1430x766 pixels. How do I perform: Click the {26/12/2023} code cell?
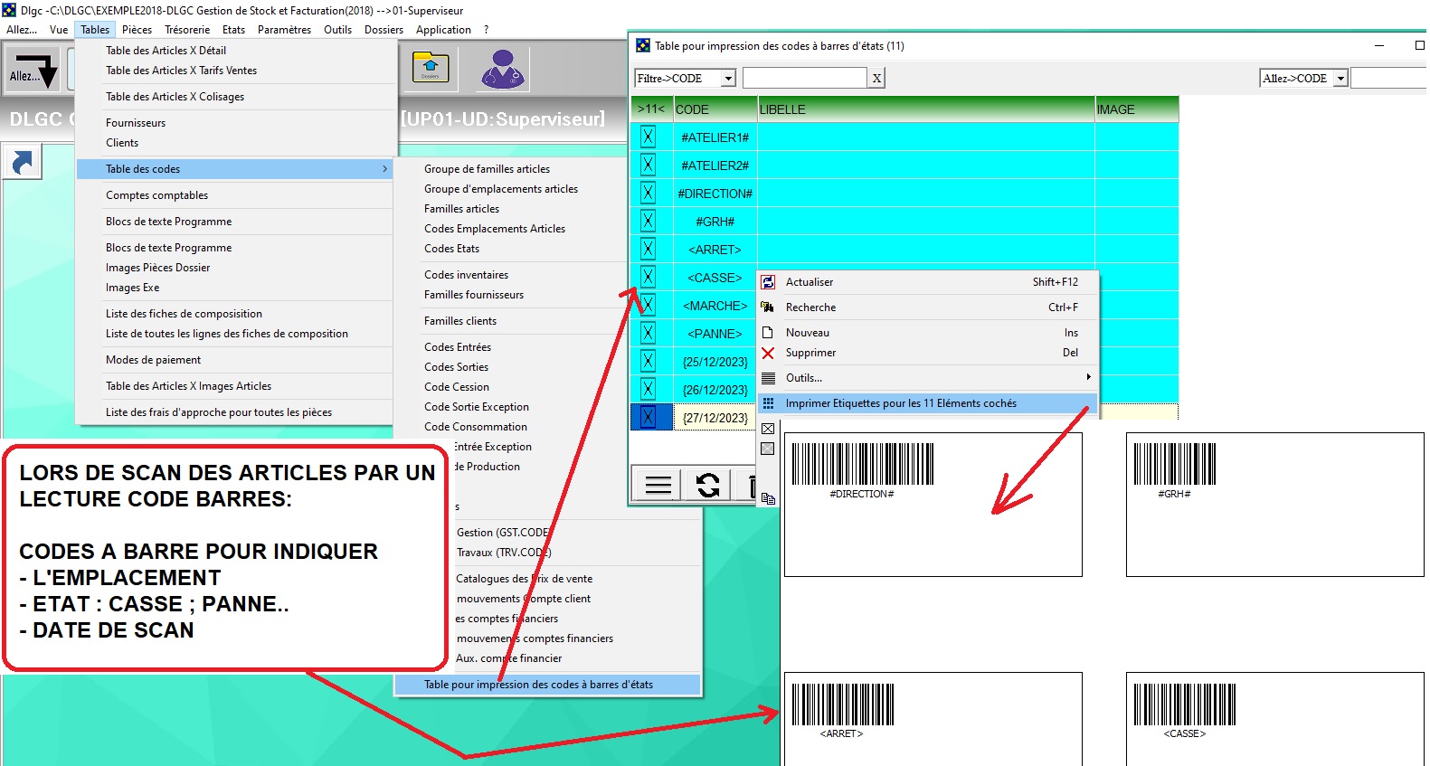(x=715, y=390)
